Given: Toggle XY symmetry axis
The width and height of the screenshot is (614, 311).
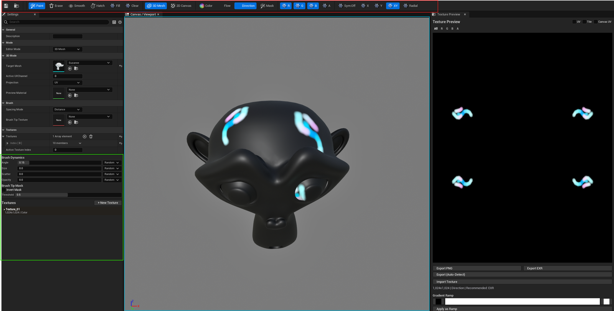Looking at the screenshot, I should coord(393,6).
